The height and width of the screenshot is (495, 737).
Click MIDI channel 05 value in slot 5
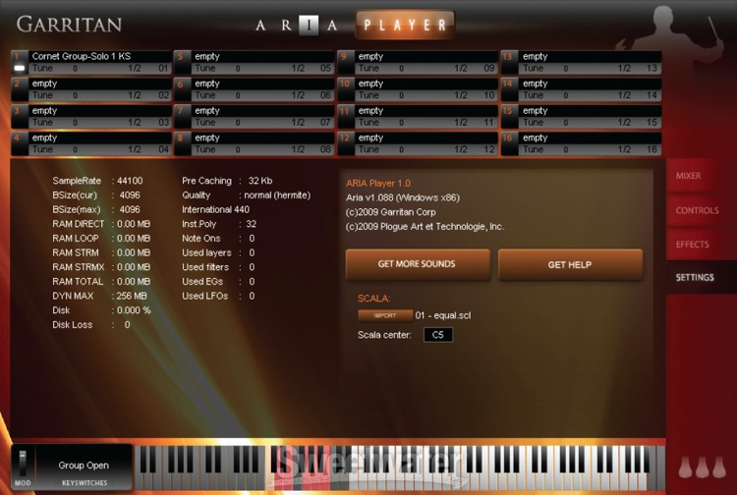click(325, 69)
